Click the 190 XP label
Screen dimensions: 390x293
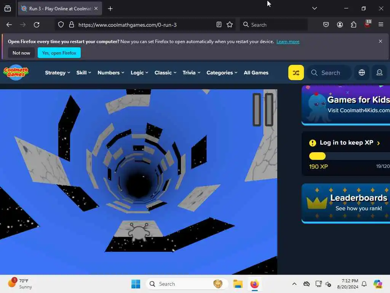318,166
